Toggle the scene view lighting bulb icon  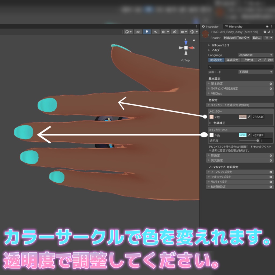click(x=147, y=32)
